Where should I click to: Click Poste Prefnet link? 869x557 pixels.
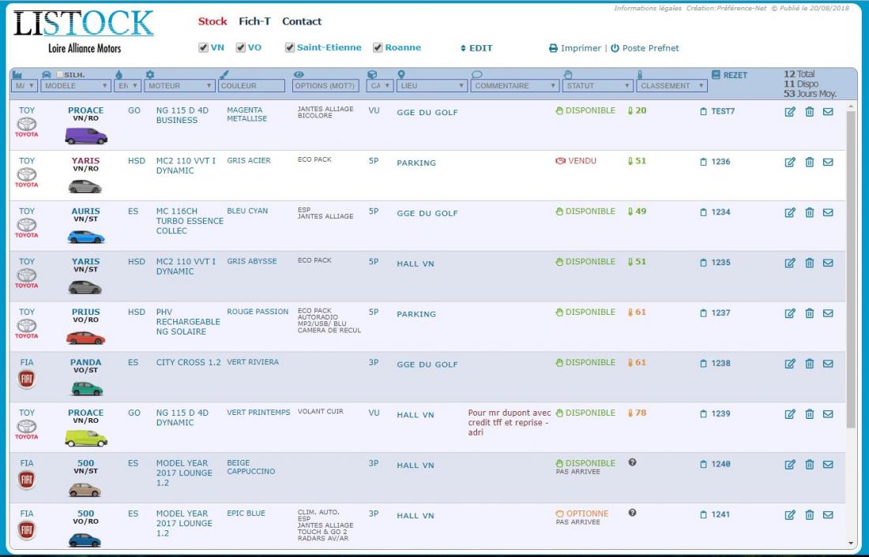(x=650, y=48)
